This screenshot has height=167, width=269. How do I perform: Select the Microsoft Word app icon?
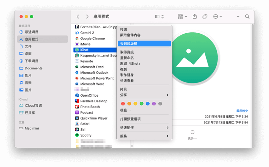point(77,84)
